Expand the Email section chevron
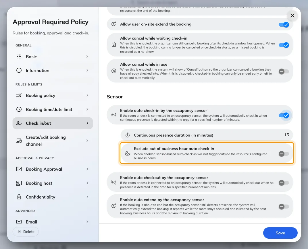 click(x=87, y=222)
